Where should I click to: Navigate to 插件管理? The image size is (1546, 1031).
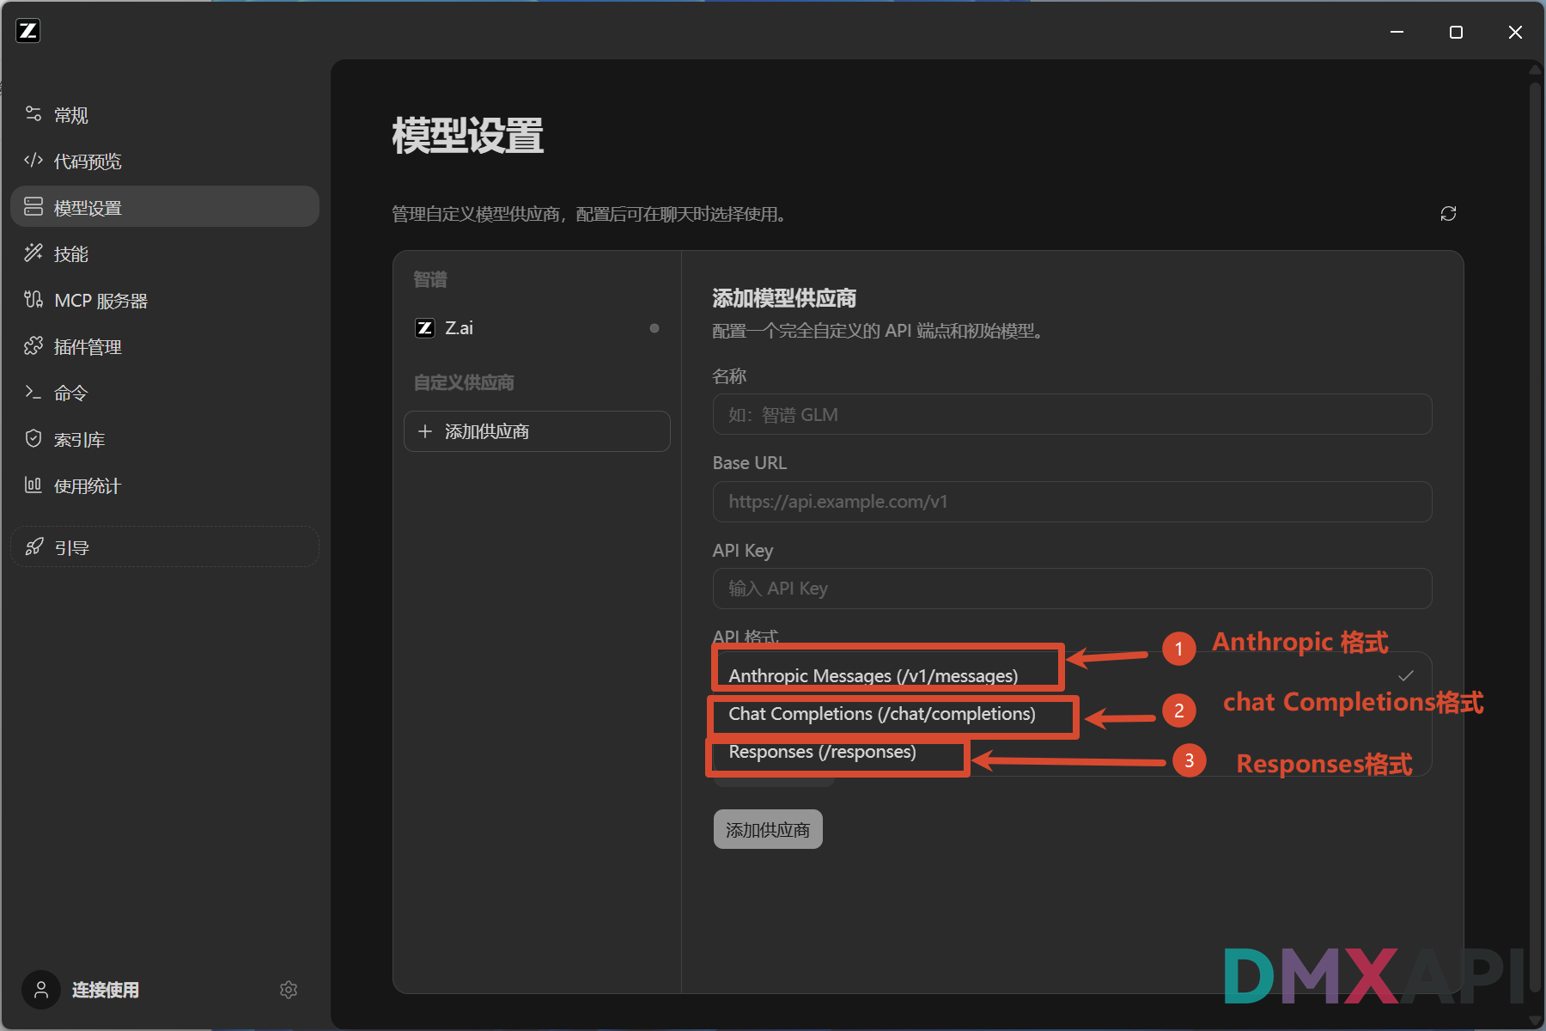pyautogui.click(x=165, y=347)
